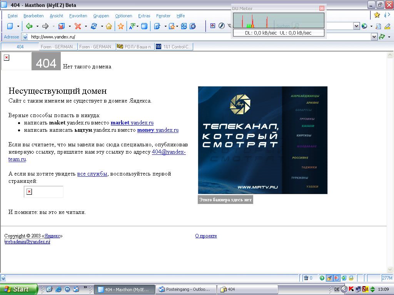Follow the market.yandex.ru link
The image size is (394, 295).
pyautogui.click(x=132, y=123)
